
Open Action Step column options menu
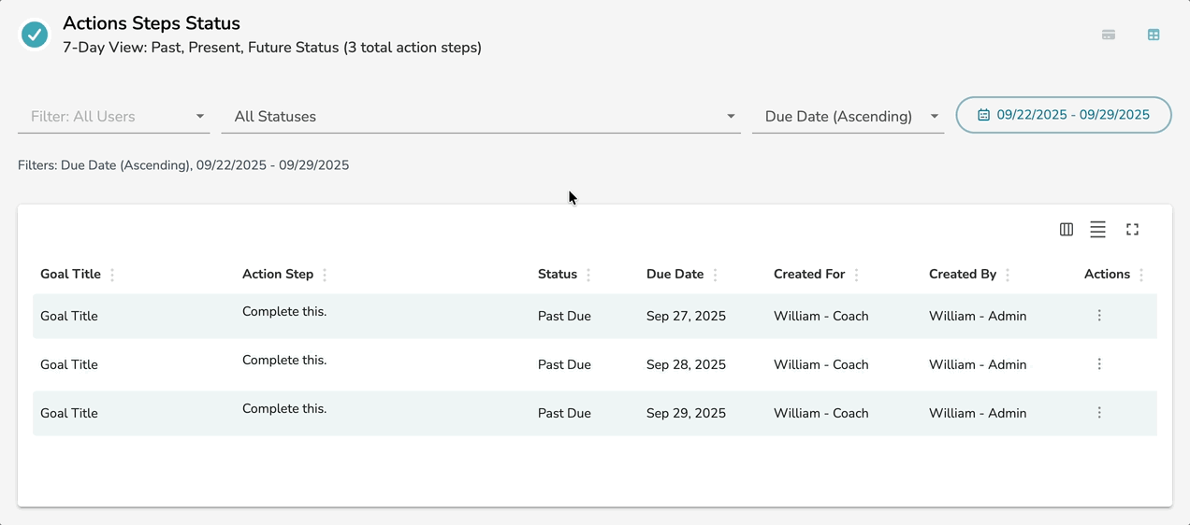point(325,275)
